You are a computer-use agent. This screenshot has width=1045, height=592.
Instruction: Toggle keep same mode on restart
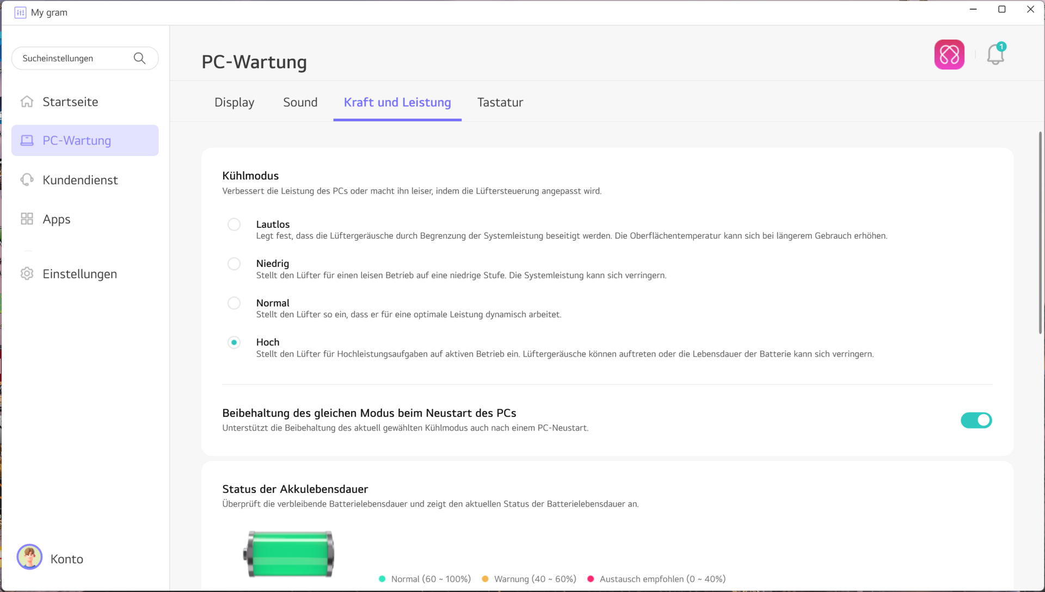pyautogui.click(x=976, y=420)
